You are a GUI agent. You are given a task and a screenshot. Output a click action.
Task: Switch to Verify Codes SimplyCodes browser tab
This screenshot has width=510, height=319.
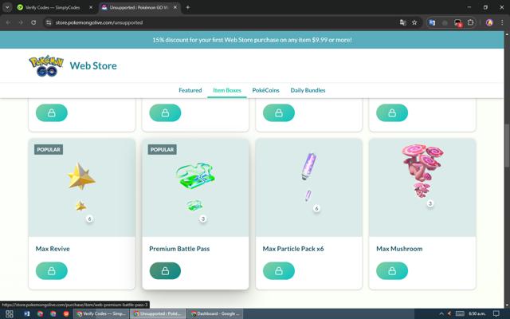pos(53,7)
